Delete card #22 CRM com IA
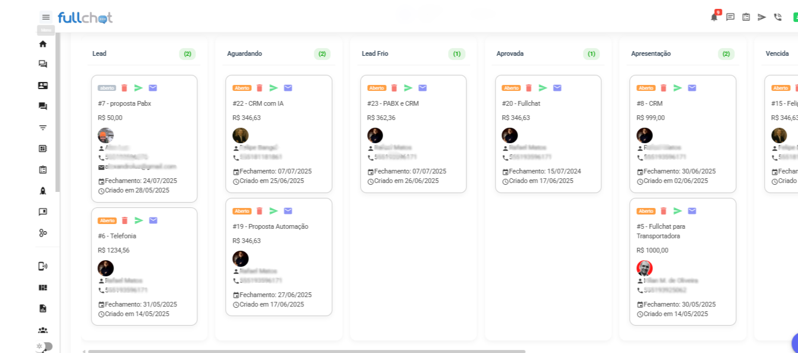The image size is (798, 353). click(259, 88)
